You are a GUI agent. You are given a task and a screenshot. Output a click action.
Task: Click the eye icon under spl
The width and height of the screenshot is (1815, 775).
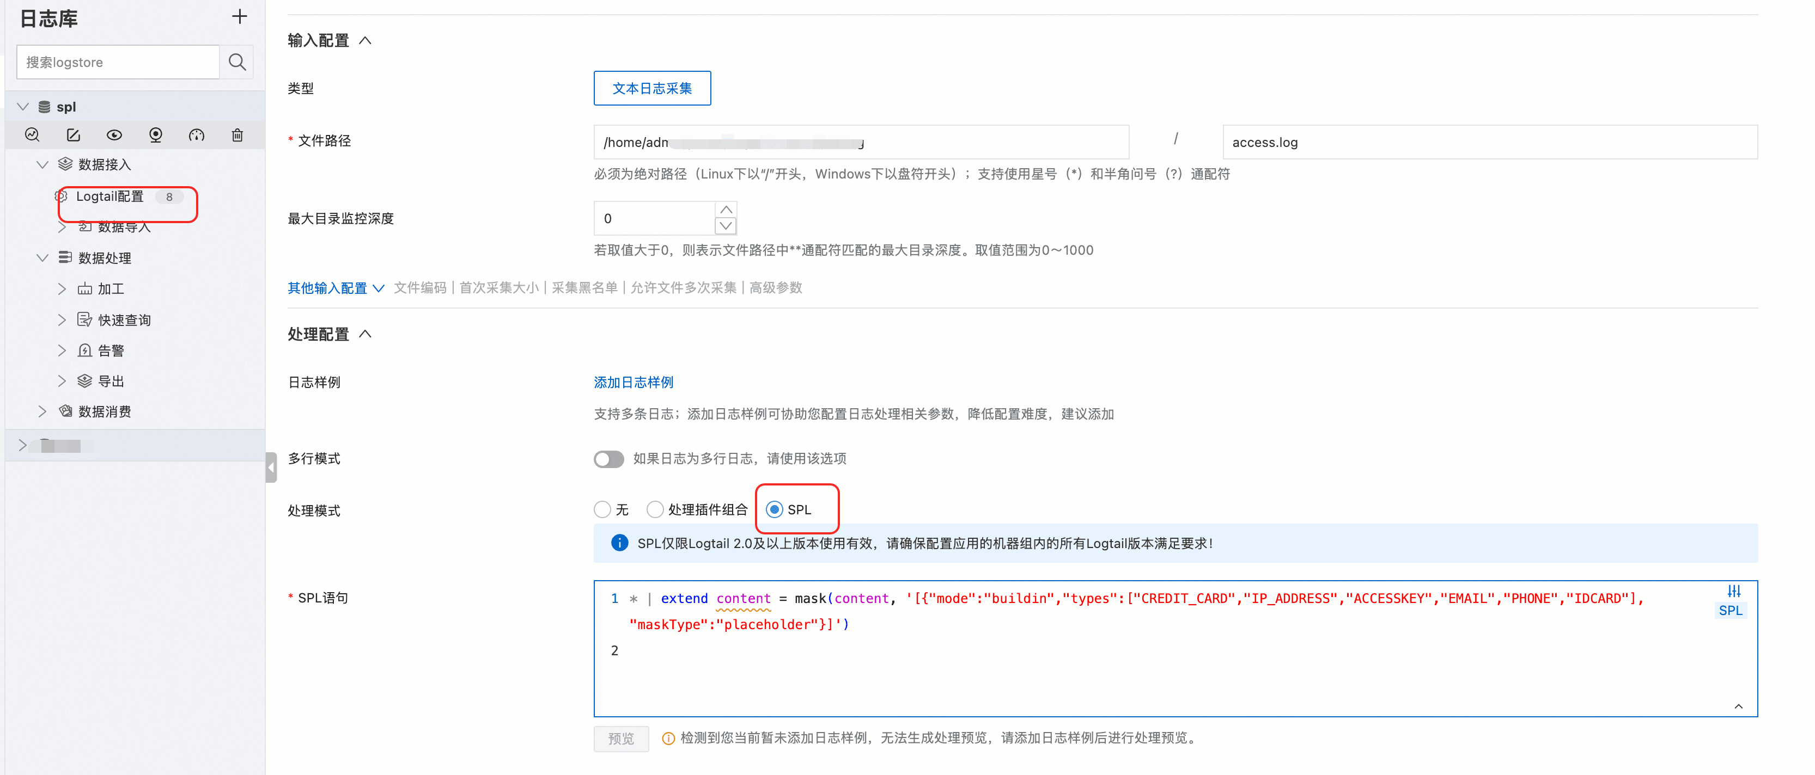114,135
